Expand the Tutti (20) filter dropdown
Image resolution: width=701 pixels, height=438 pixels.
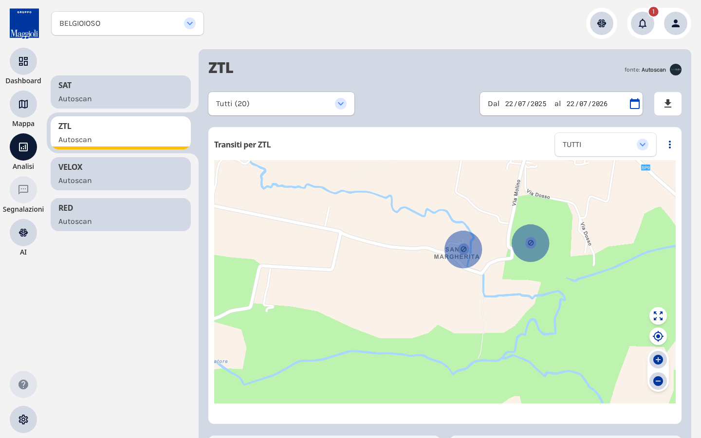[281, 104]
